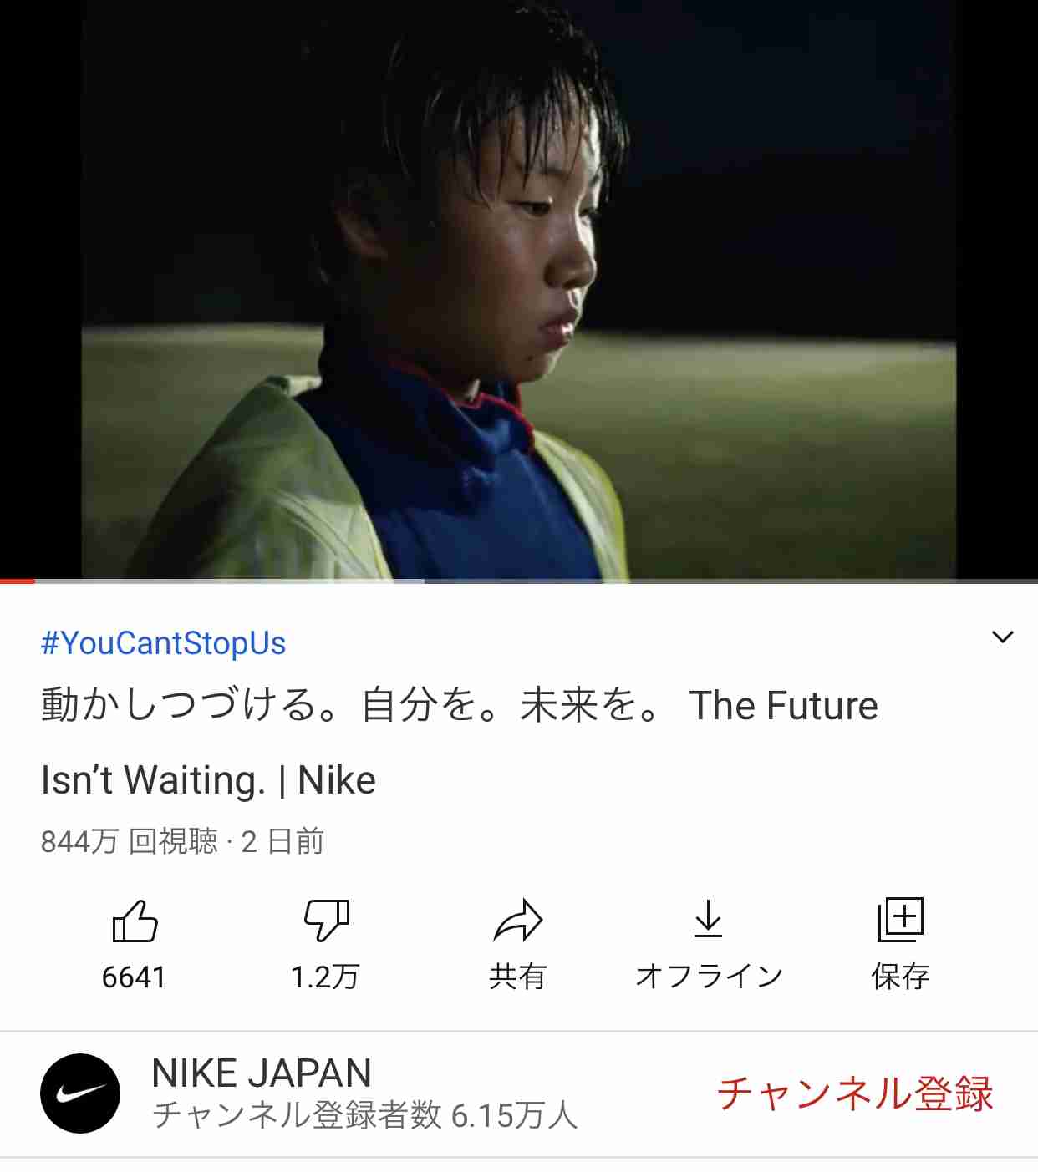Tap the 保存 save label
The height and width of the screenshot is (1172, 1038).
point(900,976)
